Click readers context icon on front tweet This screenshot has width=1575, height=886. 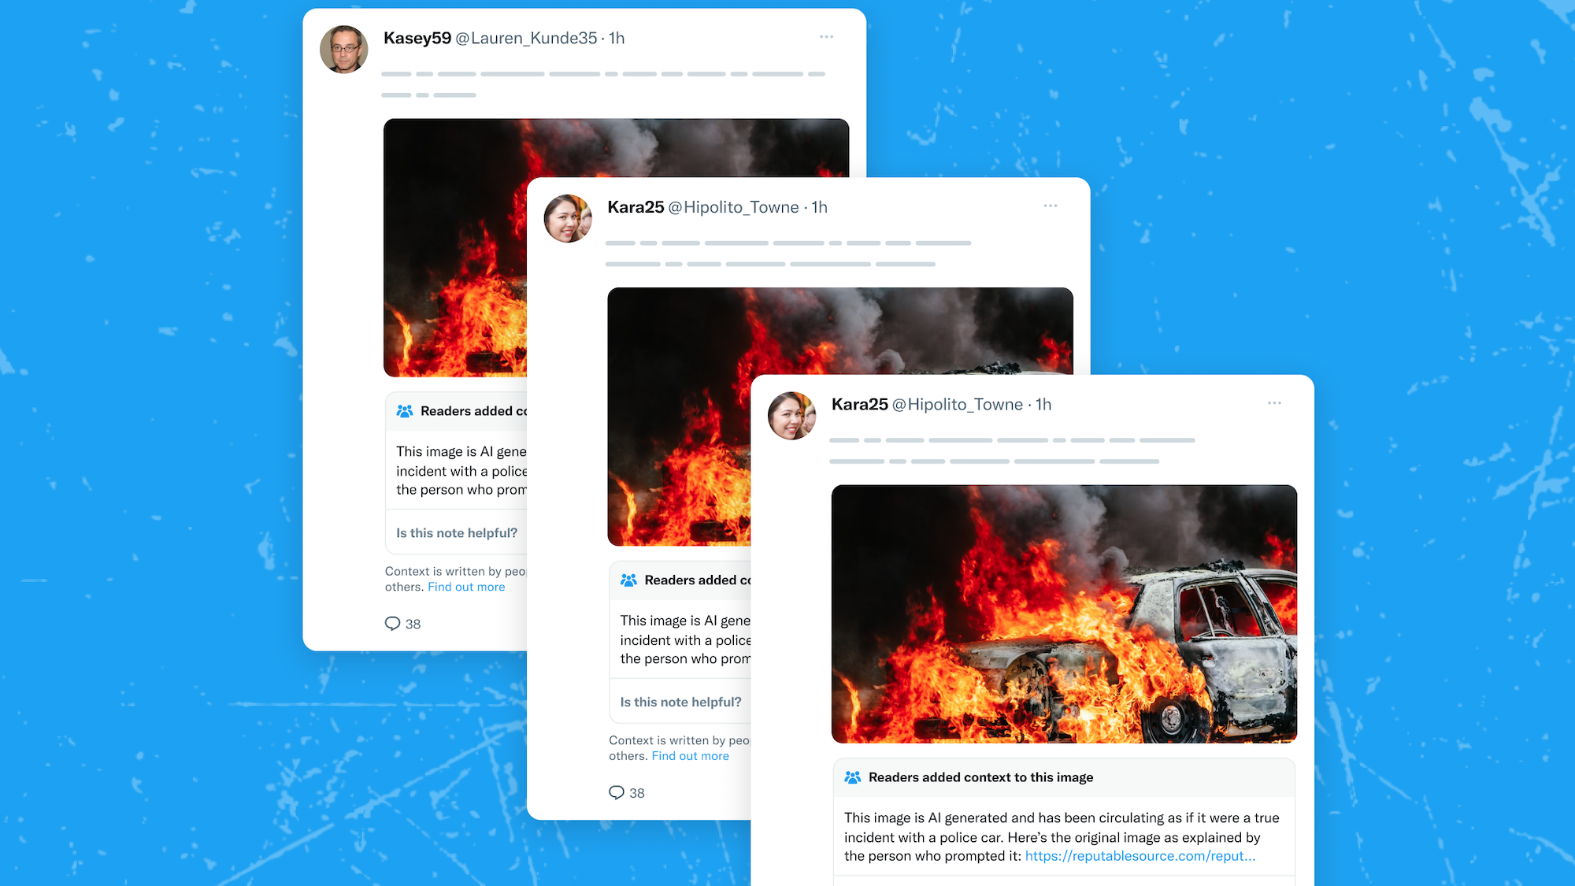click(853, 777)
